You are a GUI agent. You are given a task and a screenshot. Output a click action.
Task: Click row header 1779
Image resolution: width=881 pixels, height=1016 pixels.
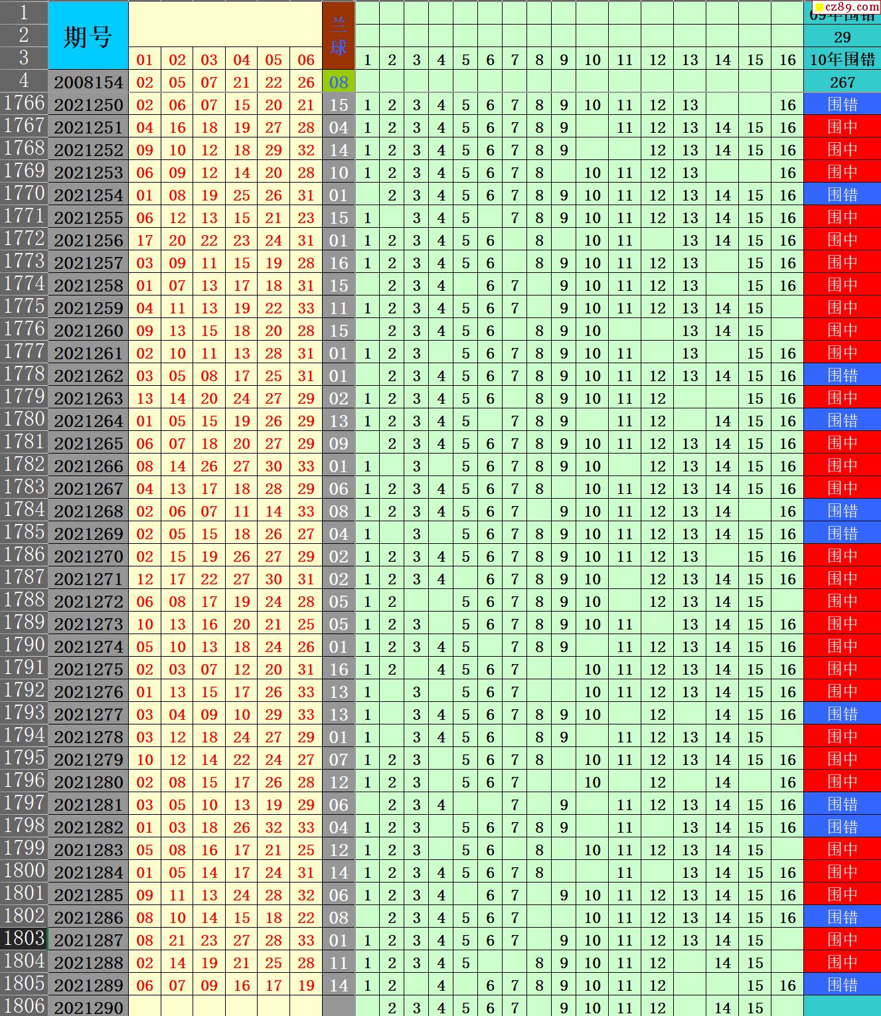pos(24,398)
